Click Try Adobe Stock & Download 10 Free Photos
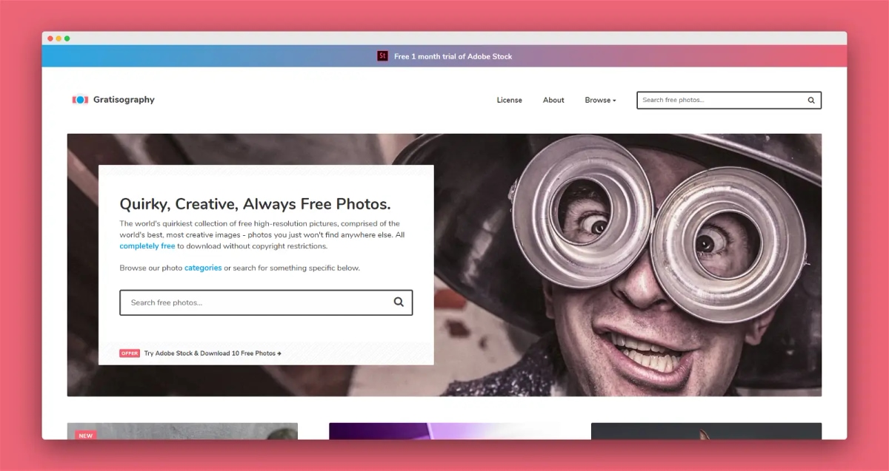Screen dimensions: 889x471 point(213,353)
